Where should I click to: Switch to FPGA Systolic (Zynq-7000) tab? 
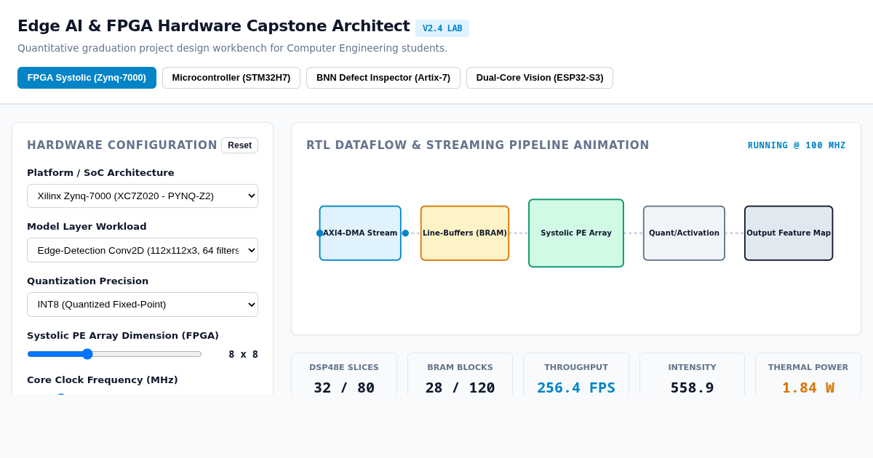pos(87,78)
